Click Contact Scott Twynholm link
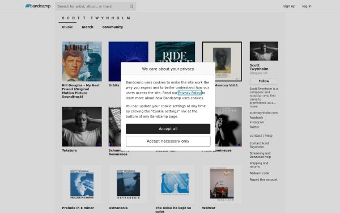Screen dimensions: 340x213 point(259,145)
